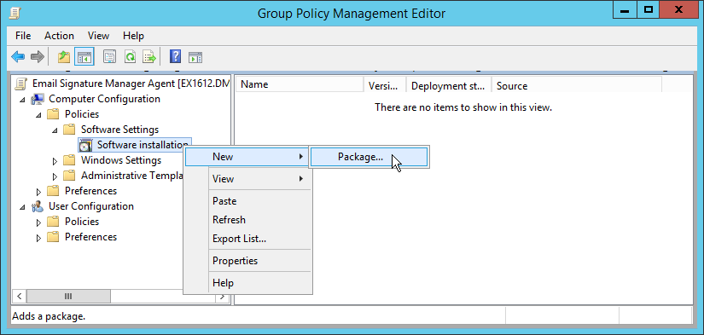704x335 pixels.
Task: Select the Email Signature Manager Agent root node
Action: 131,84
